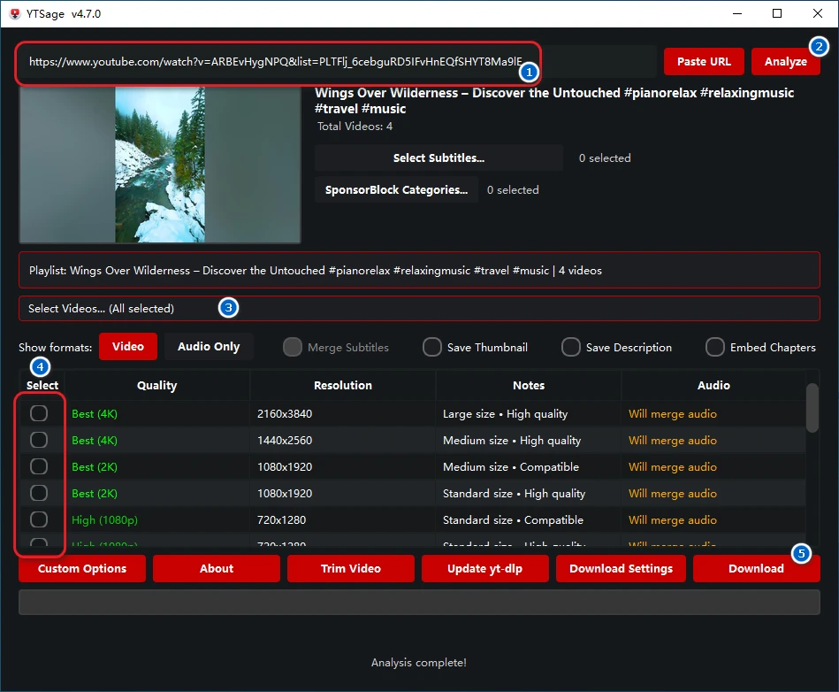Screen dimensions: 839x692
Task: Select the Best (4K) 2160x3840 format checkbox
Action: click(39, 413)
